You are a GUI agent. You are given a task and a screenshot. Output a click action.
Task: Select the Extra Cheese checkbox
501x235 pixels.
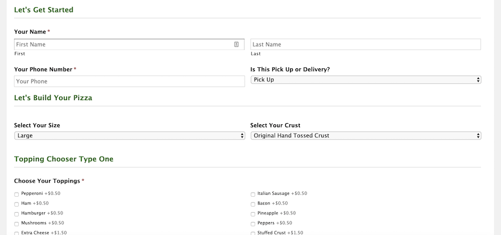(x=17, y=233)
